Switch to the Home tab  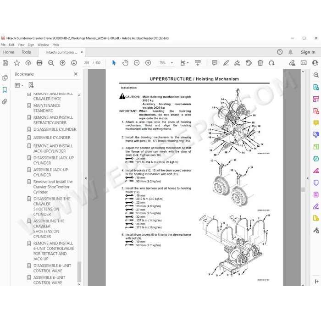tap(9, 52)
